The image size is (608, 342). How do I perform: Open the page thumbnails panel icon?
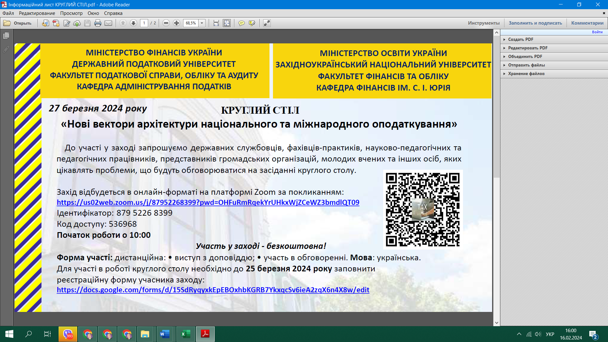tap(6, 36)
